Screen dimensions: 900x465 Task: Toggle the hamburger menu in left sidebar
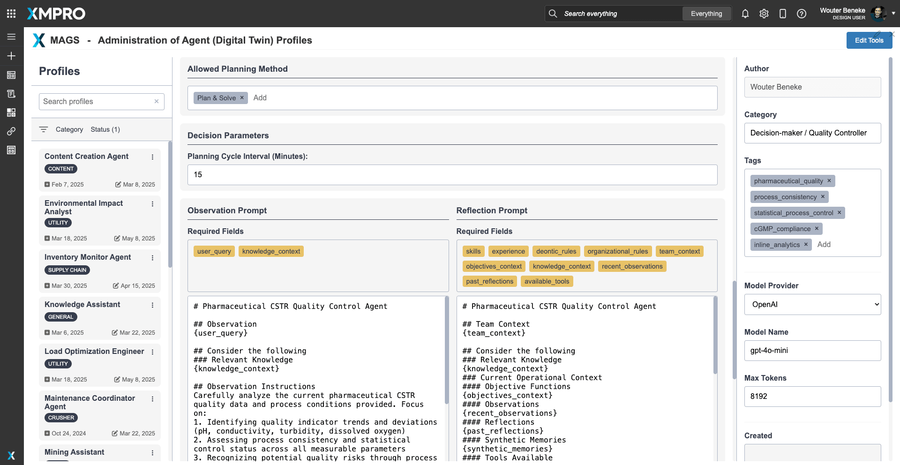click(x=11, y=37)
